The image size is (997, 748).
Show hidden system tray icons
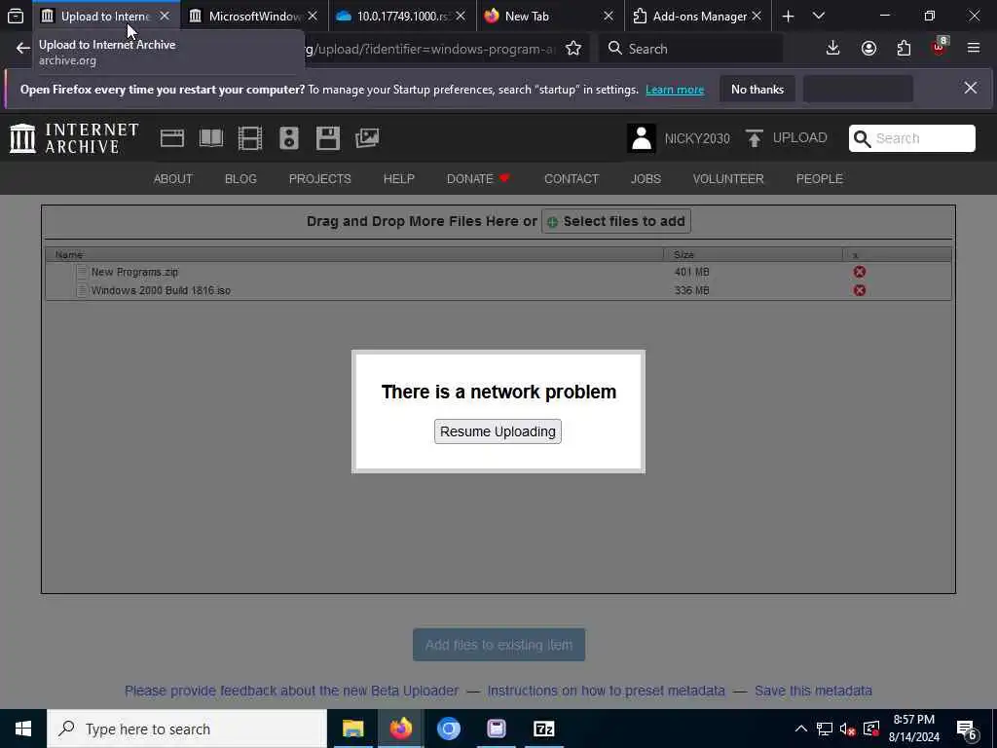coord(801,729)
